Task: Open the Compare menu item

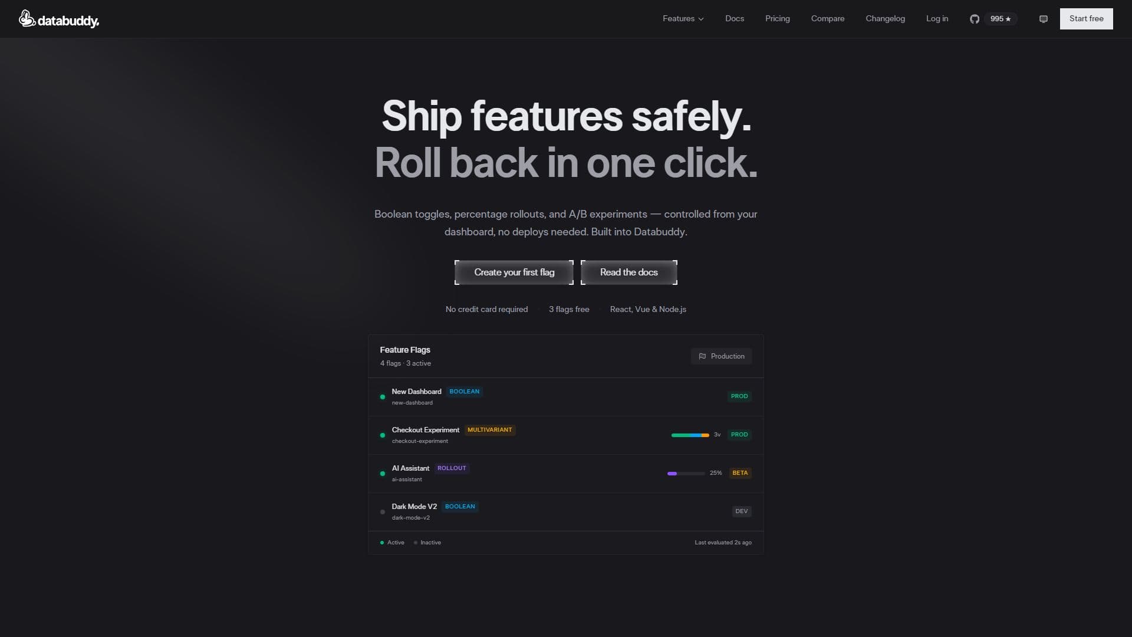Action: tap(827, 19)
